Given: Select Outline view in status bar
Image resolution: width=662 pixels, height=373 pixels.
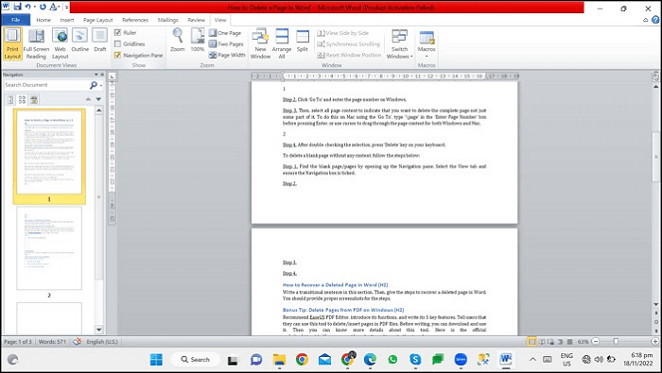Looking at the screenshot, I should (x=560, y=342).
